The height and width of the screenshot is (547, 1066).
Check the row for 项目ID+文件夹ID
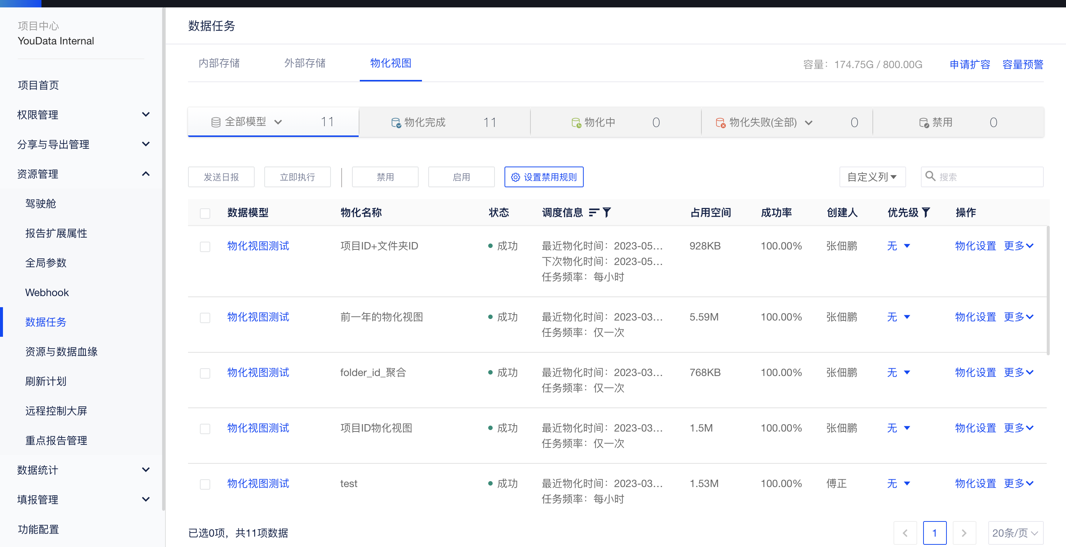(205, 246)
